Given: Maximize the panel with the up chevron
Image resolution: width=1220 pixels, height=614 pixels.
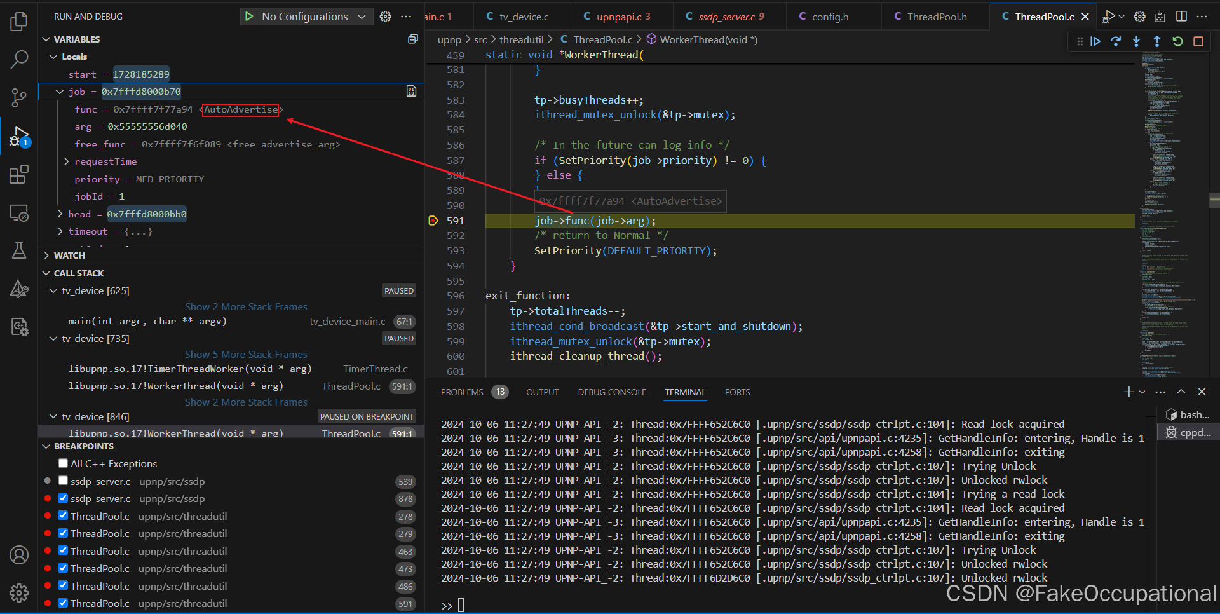Looking at the screenshot, I should 1181,392.
